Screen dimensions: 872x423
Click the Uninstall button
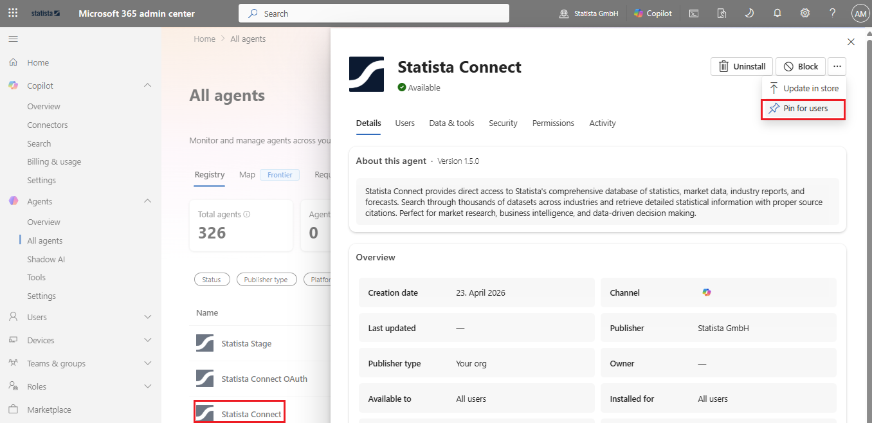[x=741, y=66]
